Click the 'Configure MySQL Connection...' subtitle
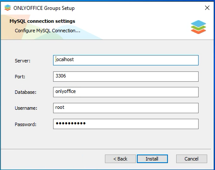The image size is (215, 170). [47, 31]
